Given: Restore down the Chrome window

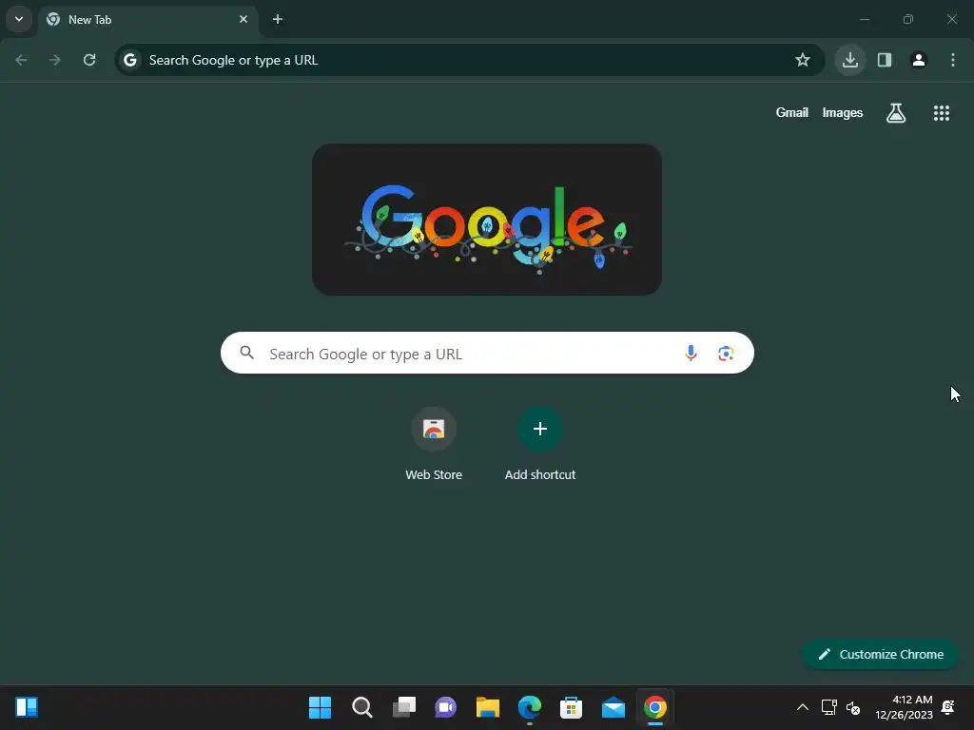Looking at the screenshot, I should point(908,19).
